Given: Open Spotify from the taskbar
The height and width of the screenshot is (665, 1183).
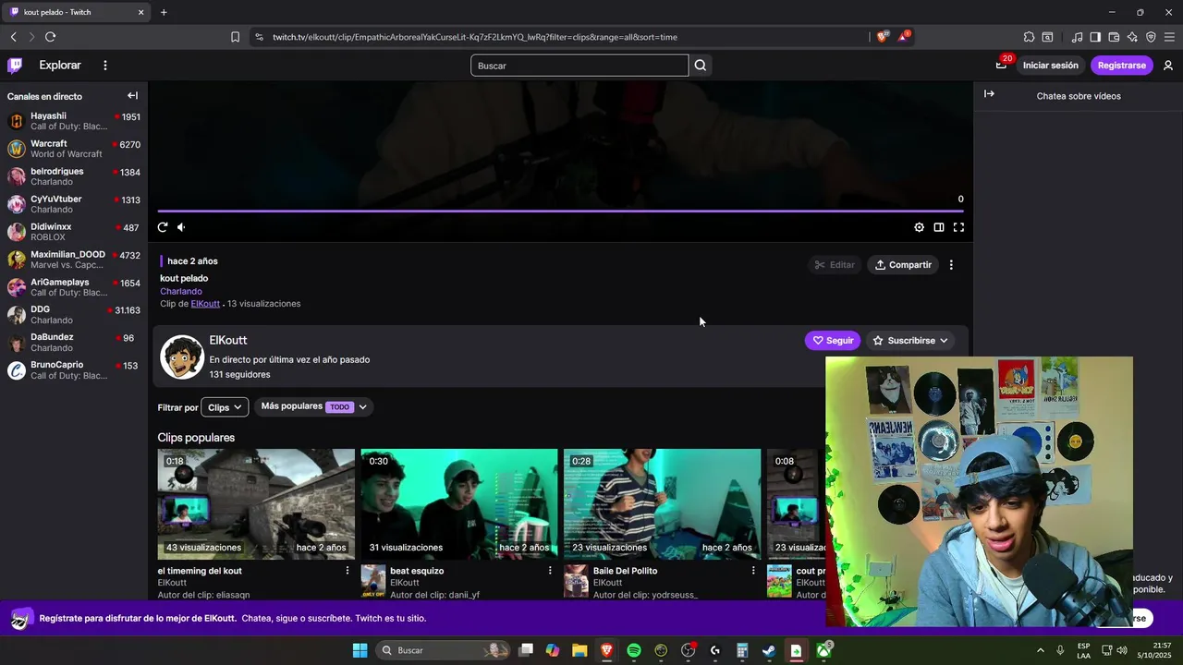Looking at the screenshot, I should point(634,650).
